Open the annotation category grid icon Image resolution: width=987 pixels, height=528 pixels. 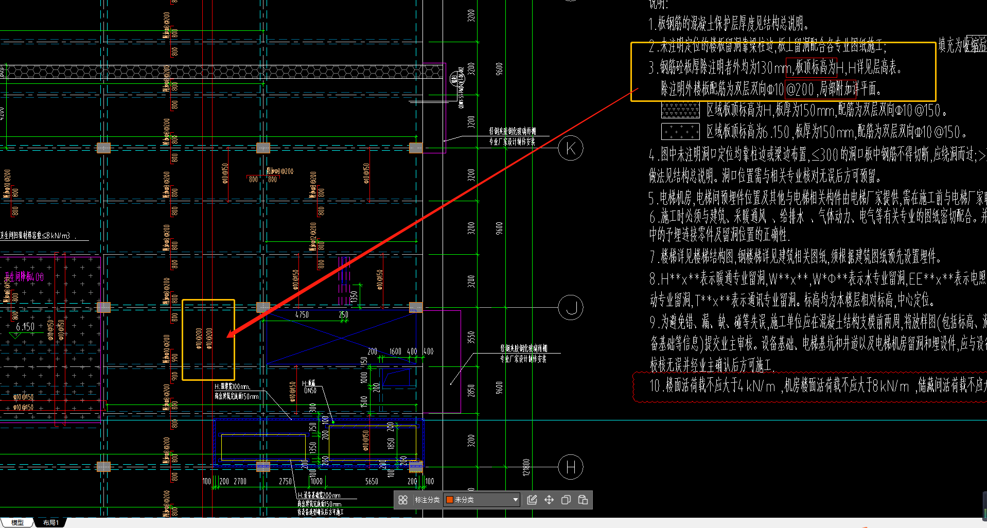pos(403,500)
